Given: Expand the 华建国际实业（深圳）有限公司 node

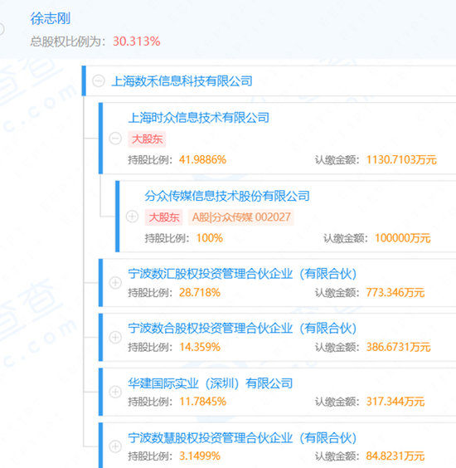Looking at the screenshot, I should (x=115, y=392).
